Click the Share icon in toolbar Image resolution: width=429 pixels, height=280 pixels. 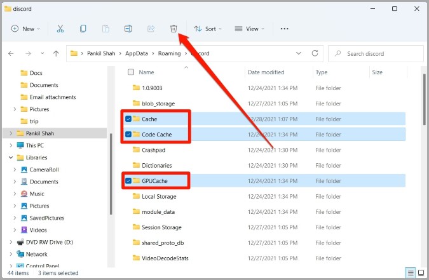coord(151,29)
